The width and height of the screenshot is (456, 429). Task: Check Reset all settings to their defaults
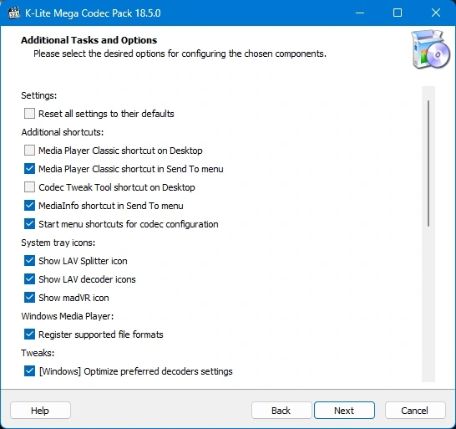point(29,113)
